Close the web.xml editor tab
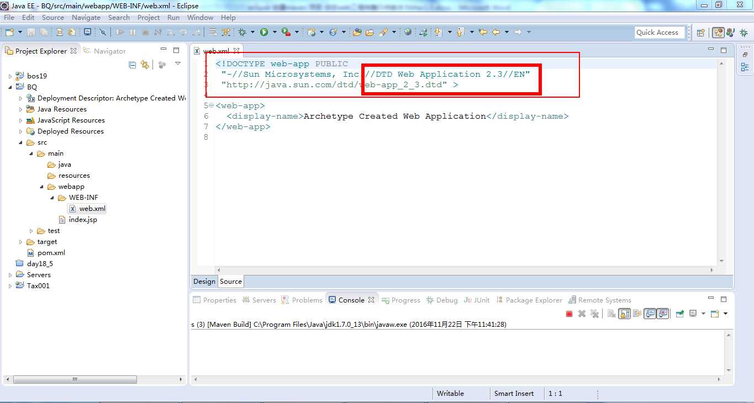The height and width of the screenshot is (403, 754). (236, 51)
